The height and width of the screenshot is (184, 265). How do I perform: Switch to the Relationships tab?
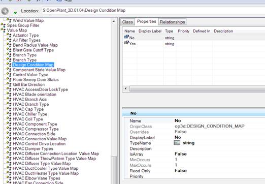[x=172, y=22]
